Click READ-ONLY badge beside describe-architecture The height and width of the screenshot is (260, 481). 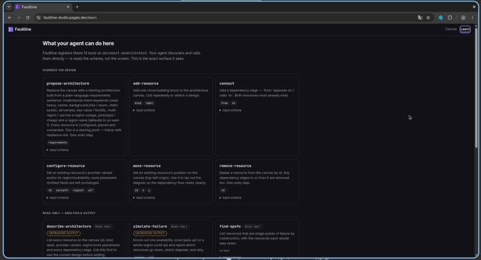pos(103,227)
